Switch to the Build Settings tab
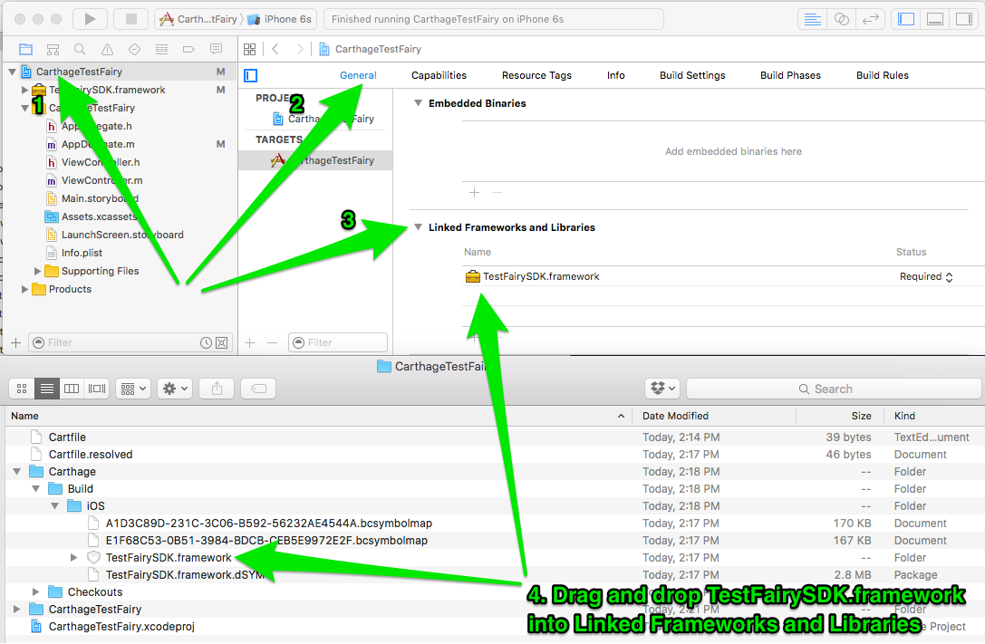 click(692, 75)
